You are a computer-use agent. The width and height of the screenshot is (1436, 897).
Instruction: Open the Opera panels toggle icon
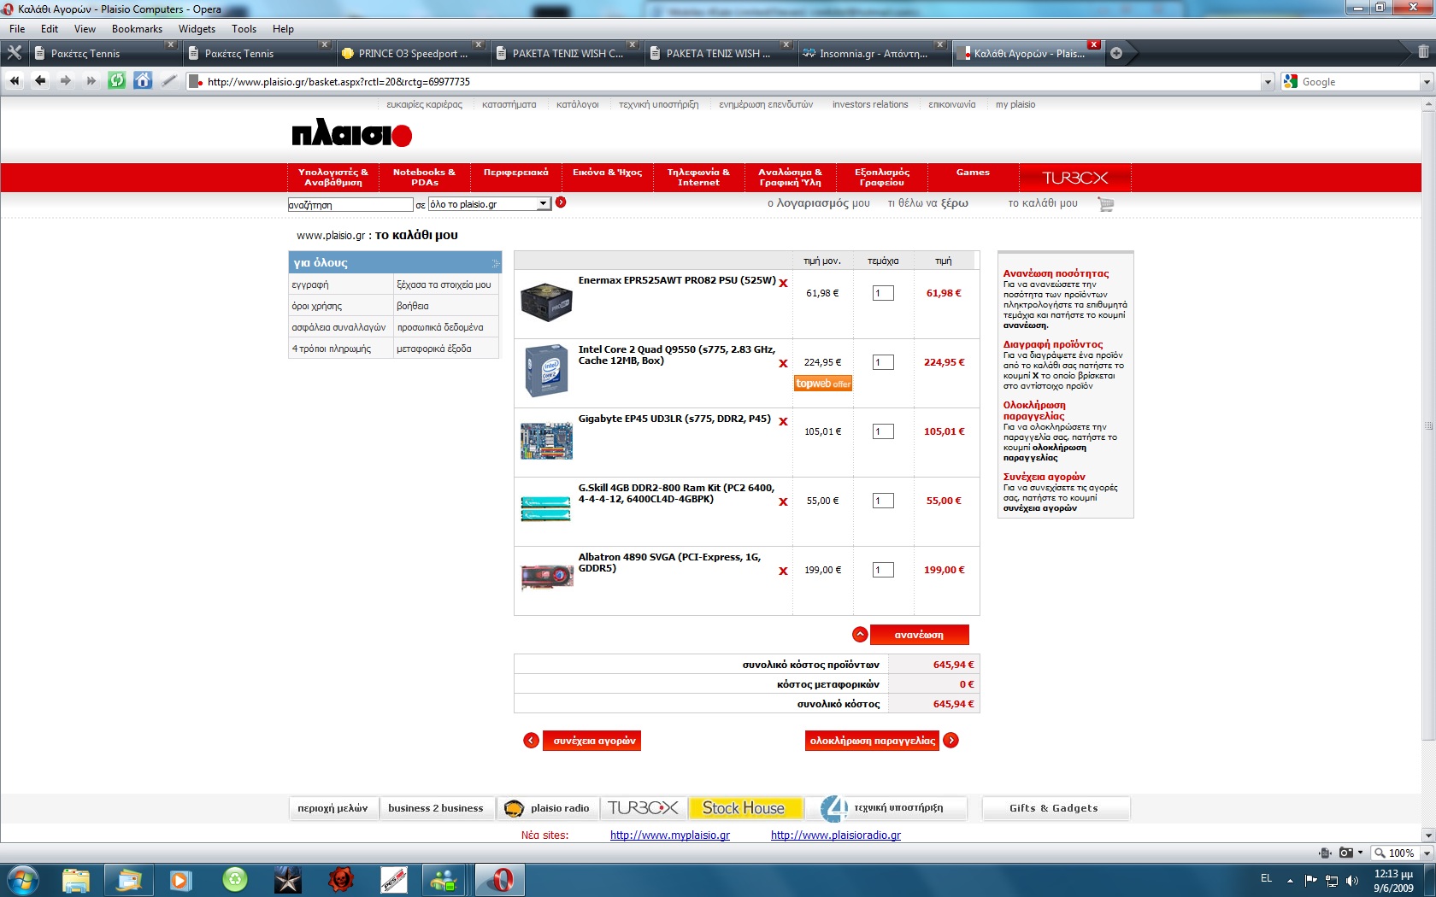click(x=15, y=53)
